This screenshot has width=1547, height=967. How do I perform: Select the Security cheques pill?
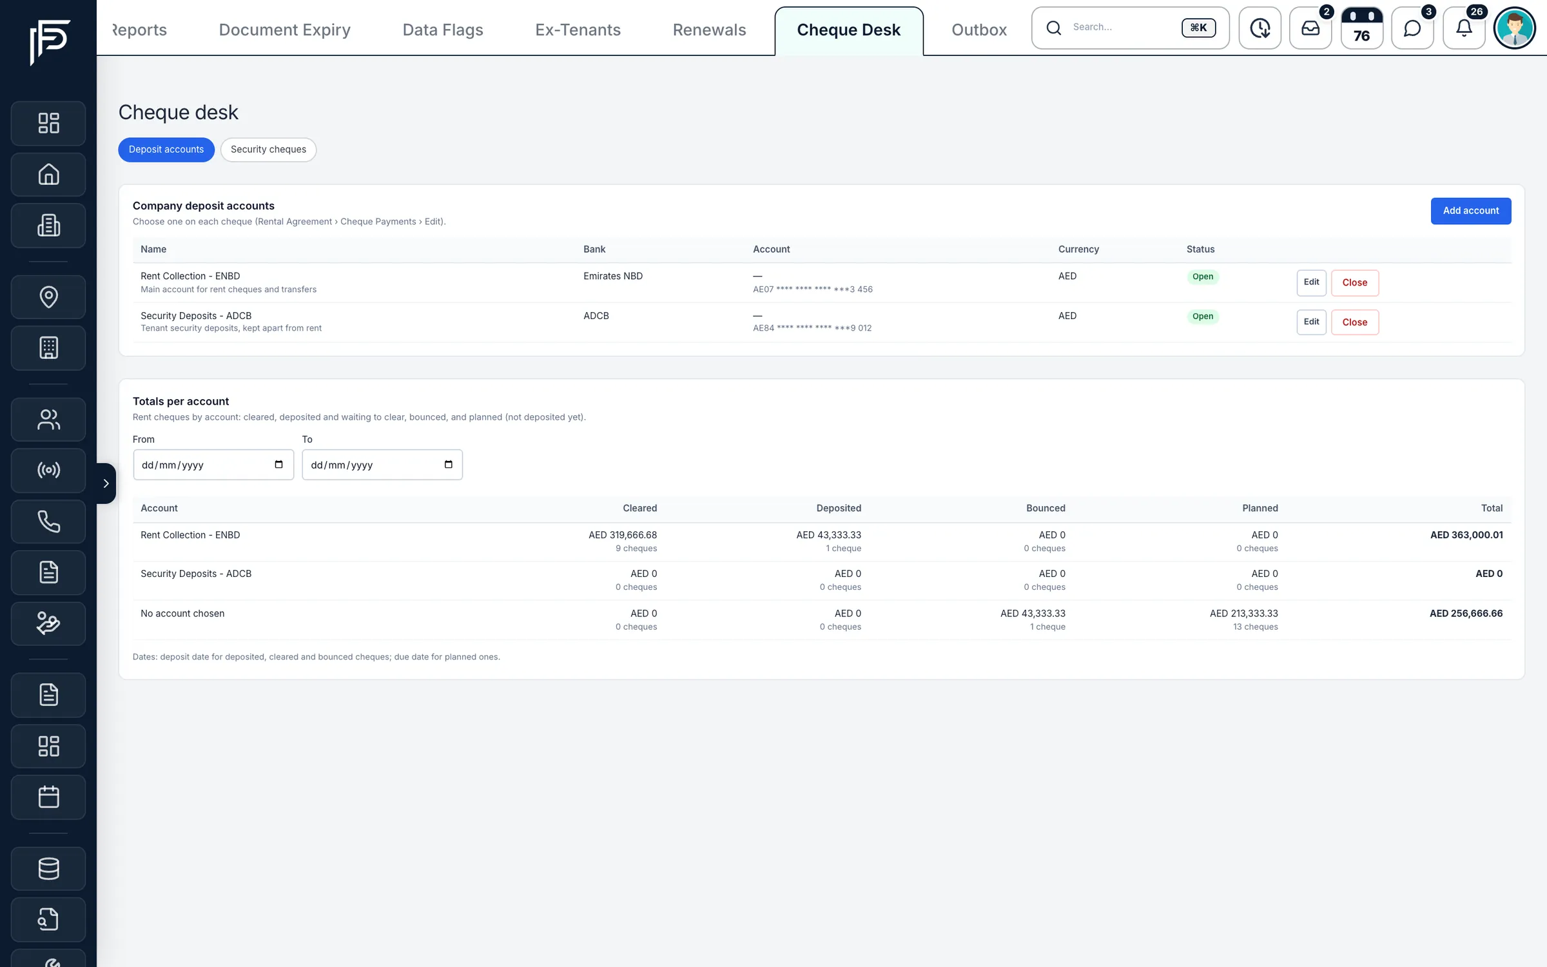(268, 150)
